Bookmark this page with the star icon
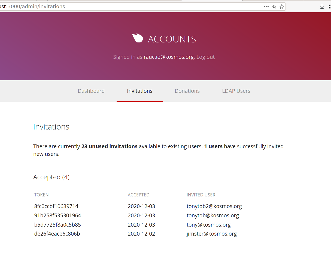This screenshot has width=331, height=256. (282, 7)
